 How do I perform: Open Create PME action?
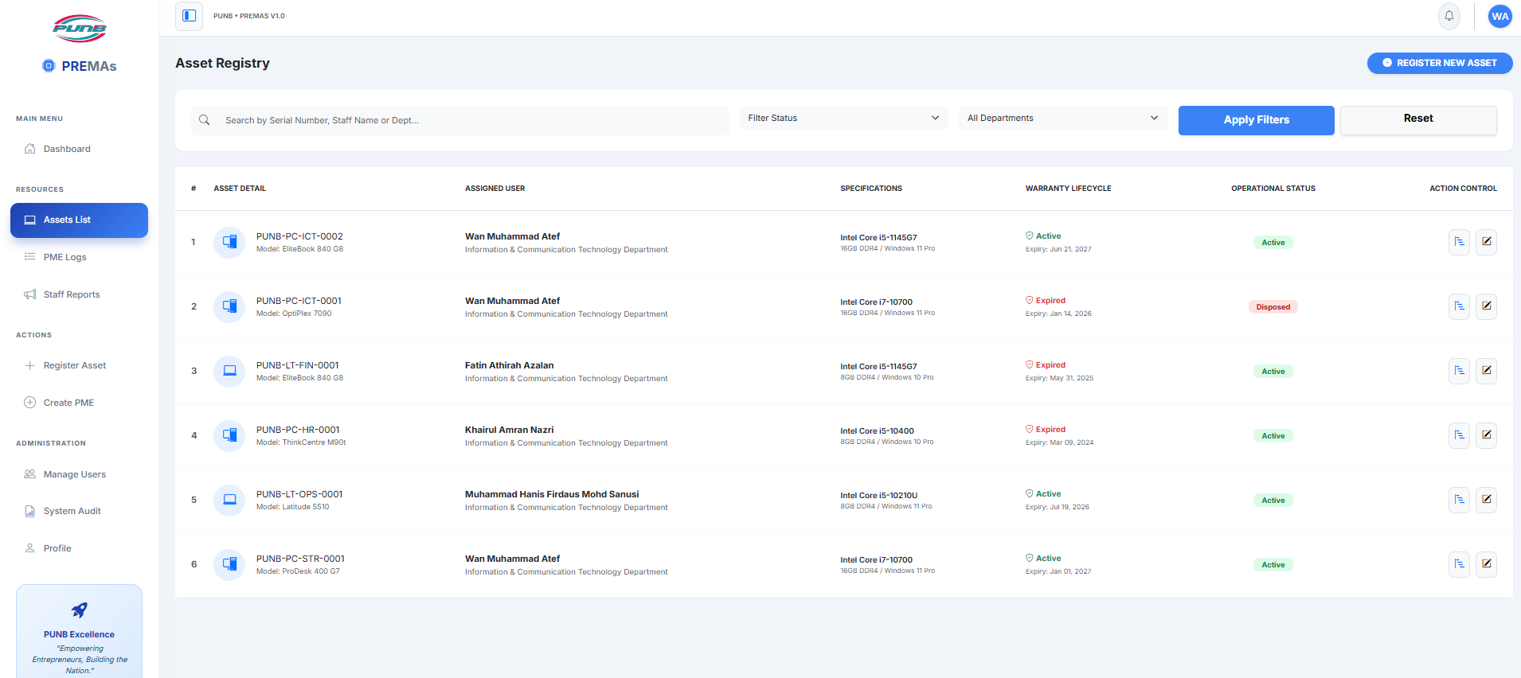tap(79, 403)
